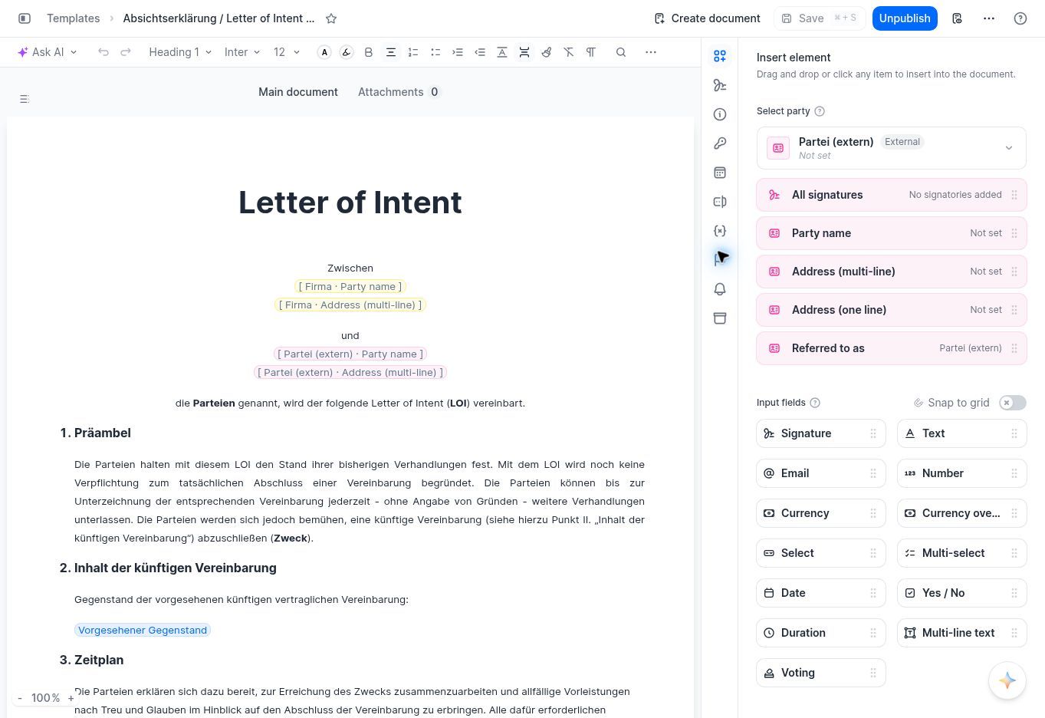Image resolution: width=1045 pixels, height=718 pixels.
Task: Zoom in with the plus button
Action: point(71,698)
